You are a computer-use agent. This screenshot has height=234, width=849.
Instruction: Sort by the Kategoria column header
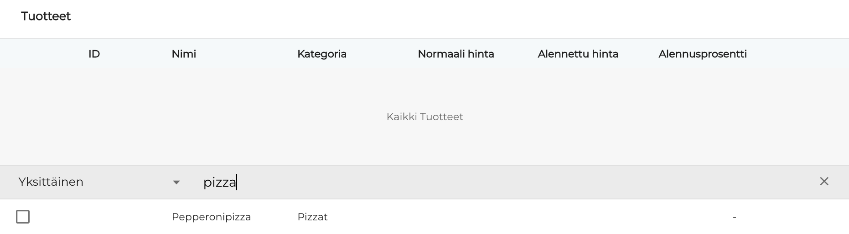pyautogui.click(x=321, y=54)
